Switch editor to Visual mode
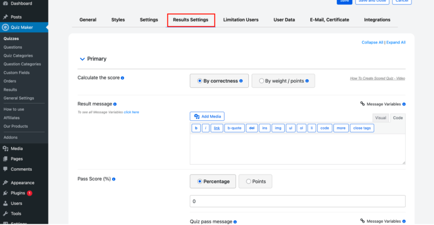434x225 pixels. [x=380, y=117]
